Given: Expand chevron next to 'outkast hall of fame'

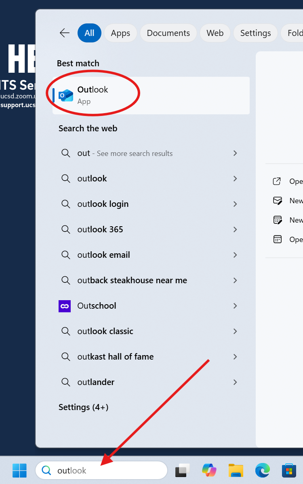Looking at the screenshot, I should tap(235, 357).
